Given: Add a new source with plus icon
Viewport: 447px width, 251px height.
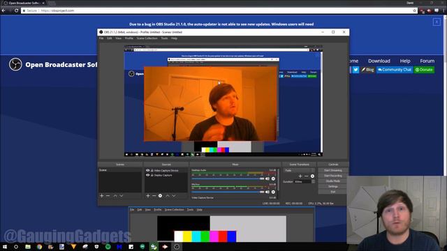Looking at the screenshot, I should coord(148,196).
